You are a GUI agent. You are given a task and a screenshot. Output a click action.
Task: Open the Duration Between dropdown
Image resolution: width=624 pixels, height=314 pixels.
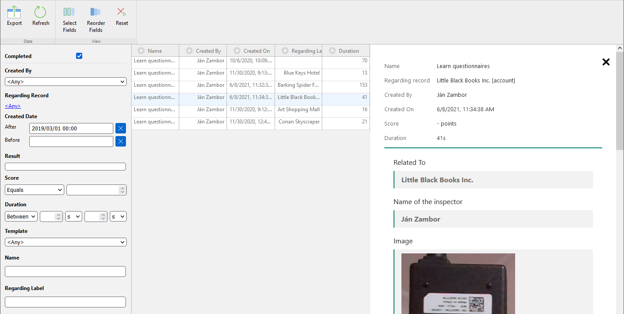(21, 216)
